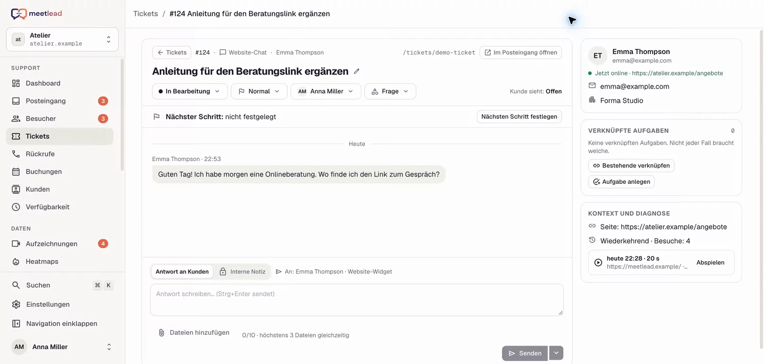Screen dimensions: 764x364
Task: Click the Besucher people icon
Action: [x=16, y=119]
